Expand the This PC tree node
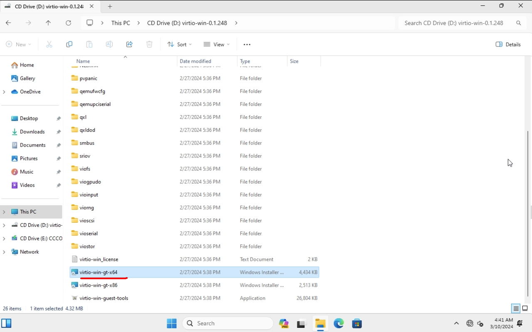The height and width of the screenshot is (332, 532). pyautogui.click(x=4, y=212)
